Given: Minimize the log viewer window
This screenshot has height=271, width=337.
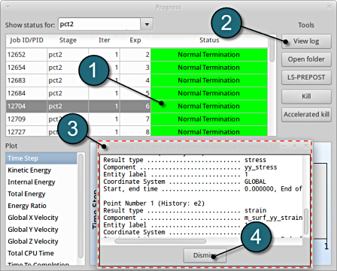Looking at the screenshot, I should pyautogui.click(x=283, y=146).
